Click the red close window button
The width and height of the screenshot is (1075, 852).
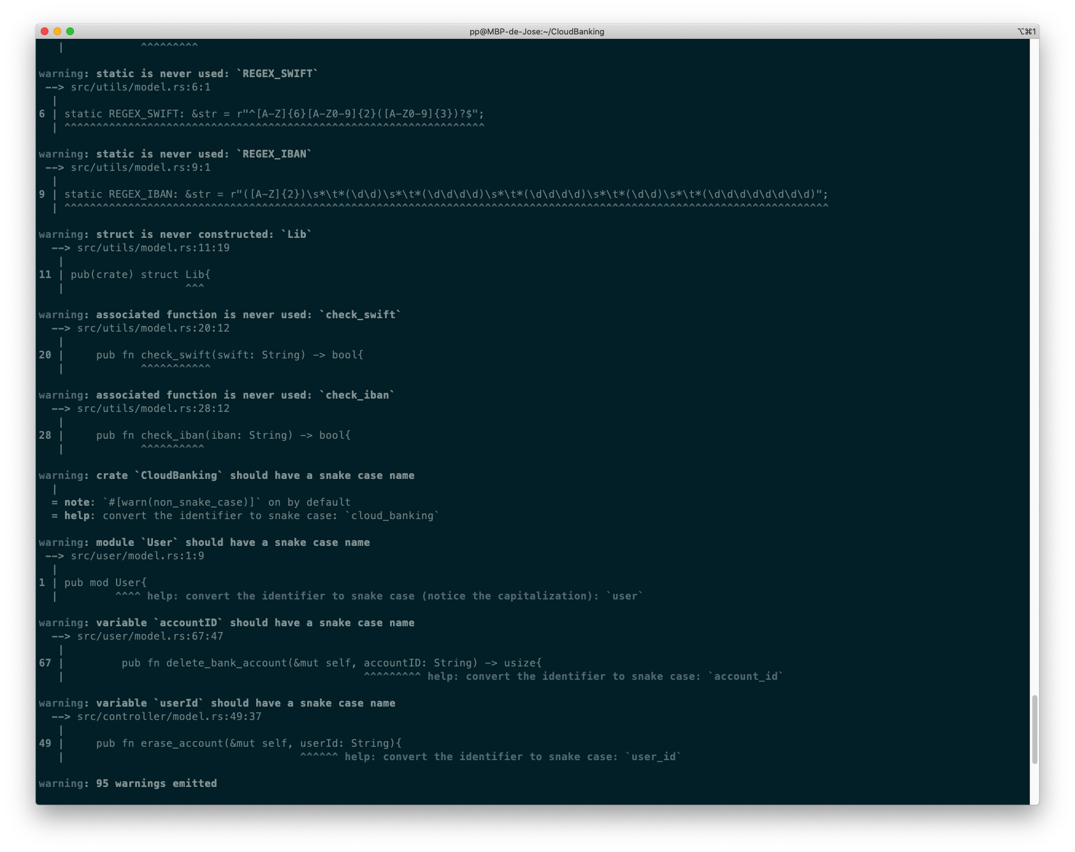click(x=45, y=31)
